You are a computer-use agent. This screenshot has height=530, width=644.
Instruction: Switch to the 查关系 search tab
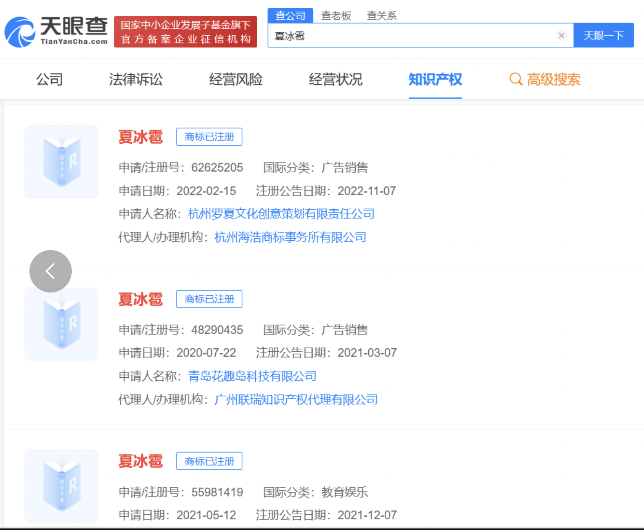click(381, 15)
